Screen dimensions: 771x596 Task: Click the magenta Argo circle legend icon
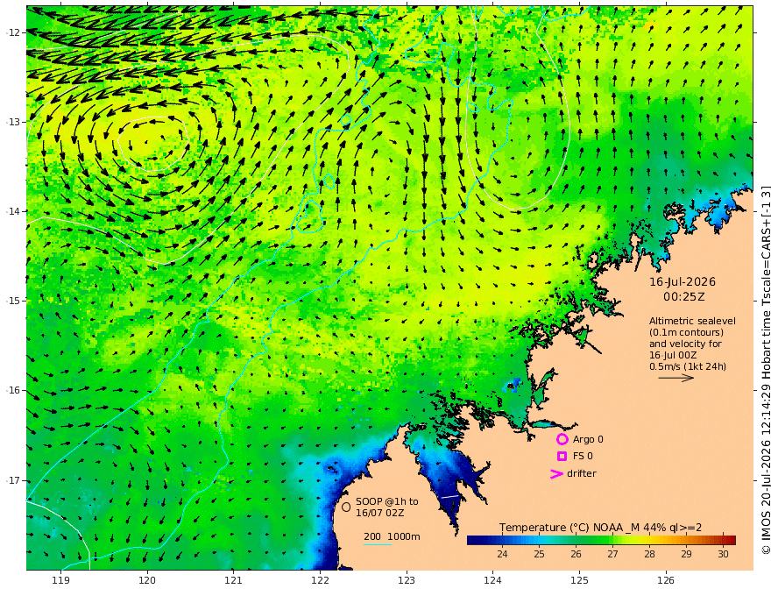(x=562, y=439)
